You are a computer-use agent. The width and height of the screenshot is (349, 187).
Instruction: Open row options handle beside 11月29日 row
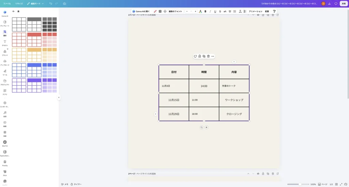[155, 114]
